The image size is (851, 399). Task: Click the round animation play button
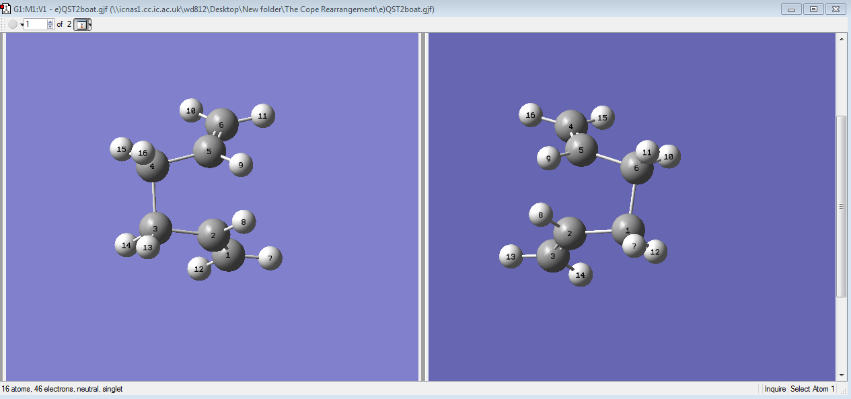13,24
